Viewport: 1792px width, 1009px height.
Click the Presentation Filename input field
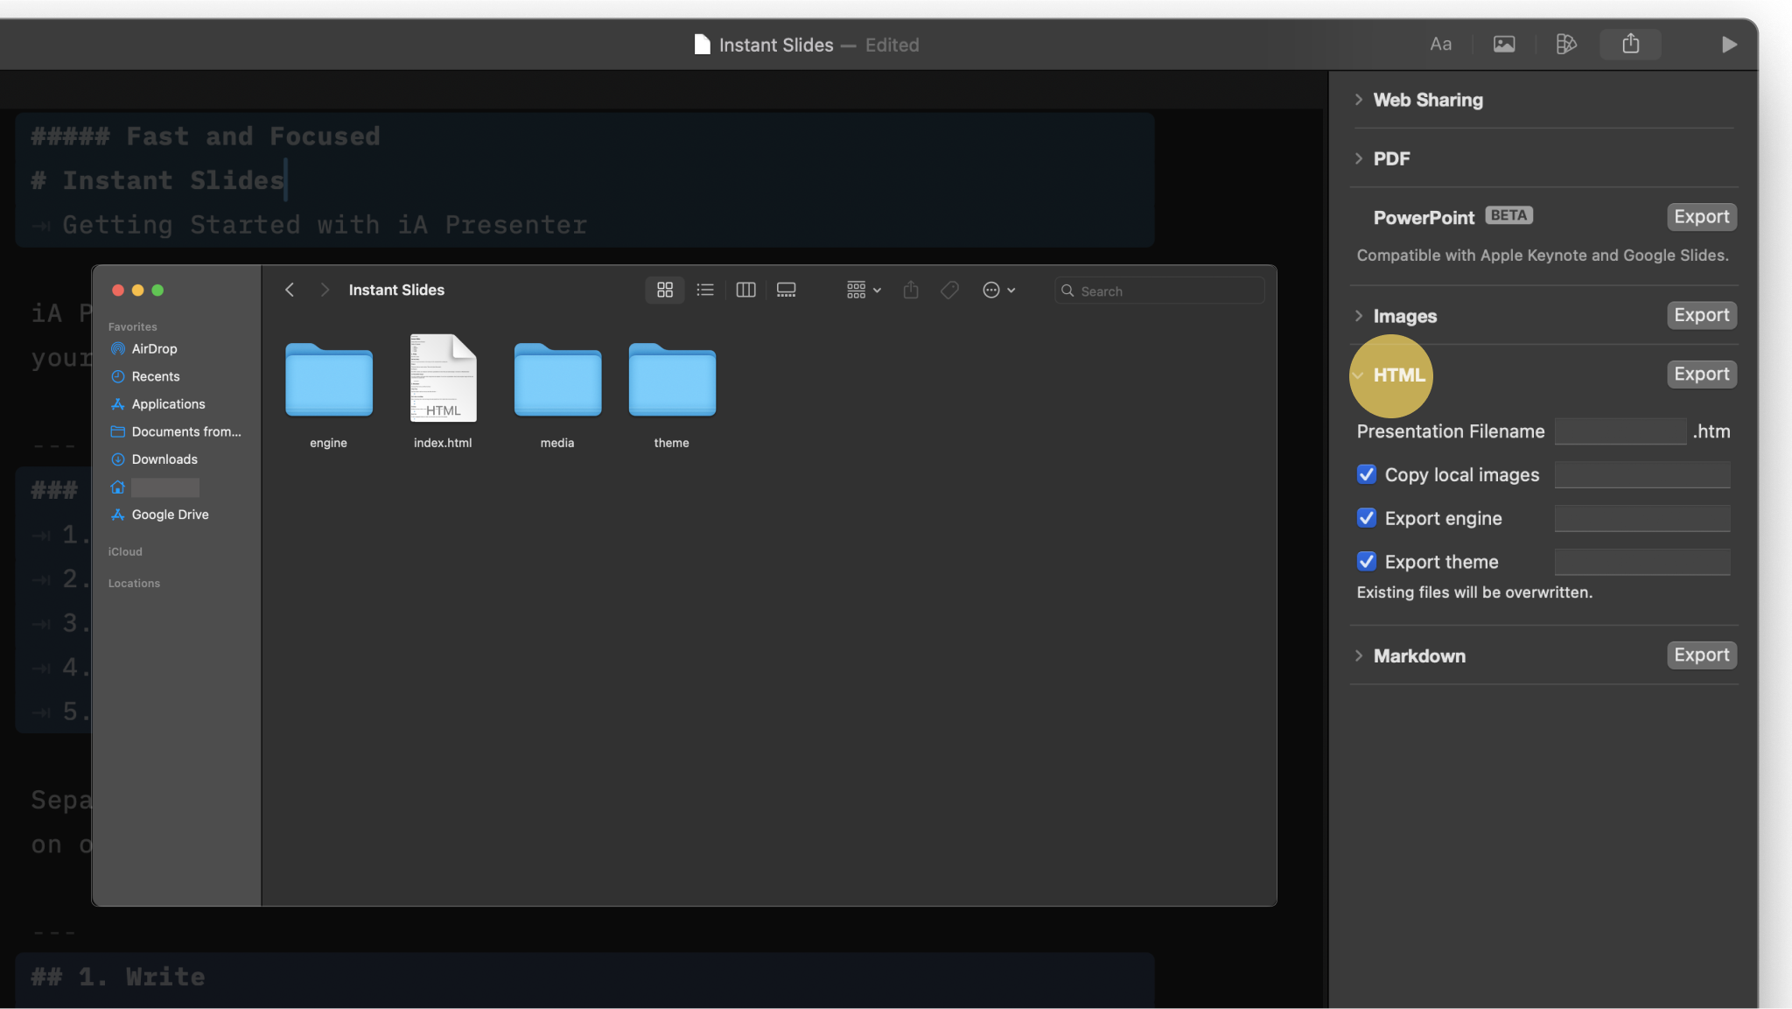coord(1620,431)
